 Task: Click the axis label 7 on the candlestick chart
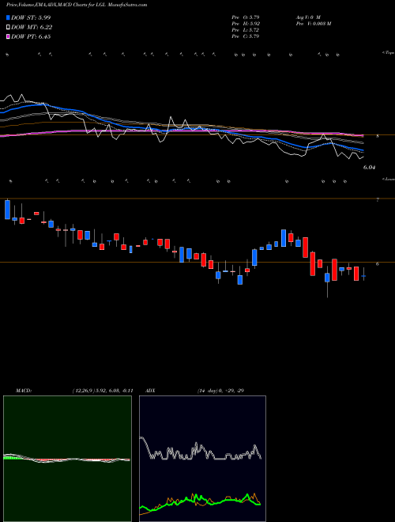pos(377,200)
